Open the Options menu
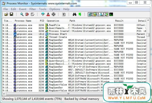Viewport: 152px width, 103px height. click(55, 9)
